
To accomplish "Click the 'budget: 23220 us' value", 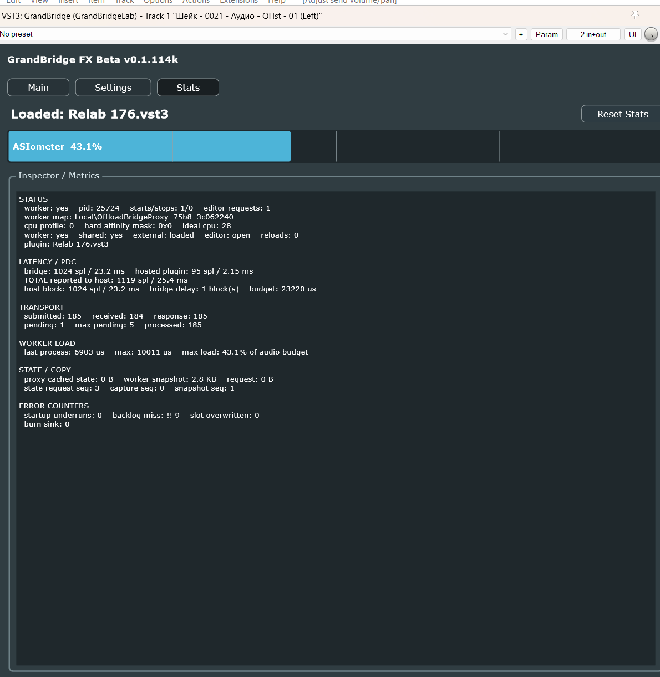I will (282, 289).
